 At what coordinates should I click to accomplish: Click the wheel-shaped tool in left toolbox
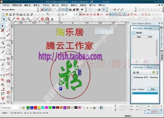[8, 101]
